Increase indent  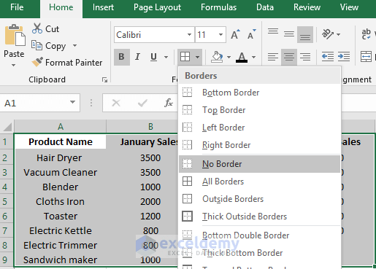(344, 56)
